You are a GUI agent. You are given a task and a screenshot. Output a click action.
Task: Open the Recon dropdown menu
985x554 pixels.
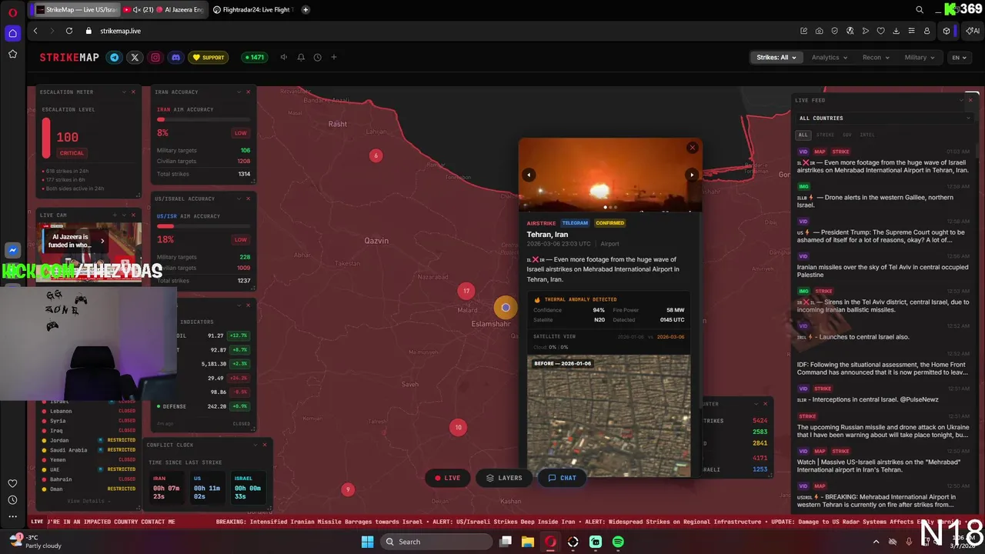876,57
